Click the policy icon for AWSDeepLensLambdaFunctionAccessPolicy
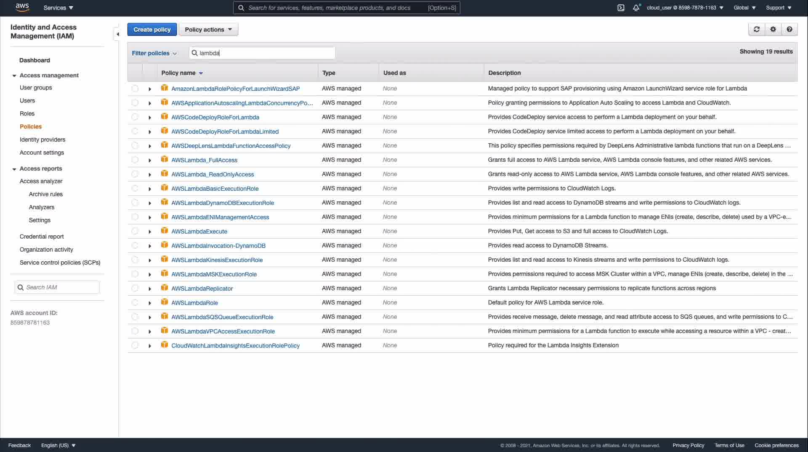Screen dimensions: 808x452 pyautogui.click(x=165, y=145)
